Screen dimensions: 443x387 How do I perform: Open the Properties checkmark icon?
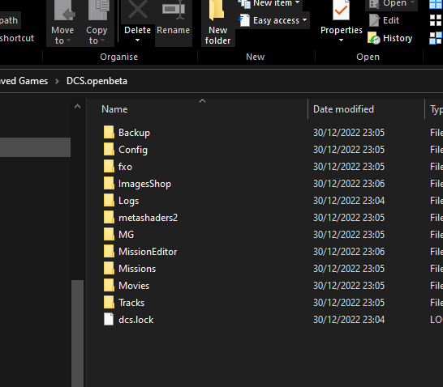[341, 11]
